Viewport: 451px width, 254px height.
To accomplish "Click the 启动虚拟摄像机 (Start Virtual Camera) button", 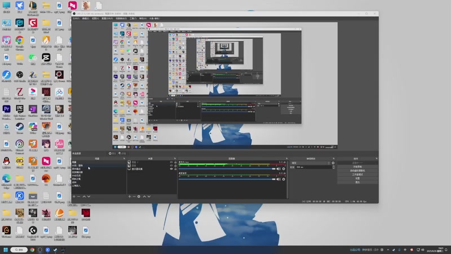I will coord(357,170).
